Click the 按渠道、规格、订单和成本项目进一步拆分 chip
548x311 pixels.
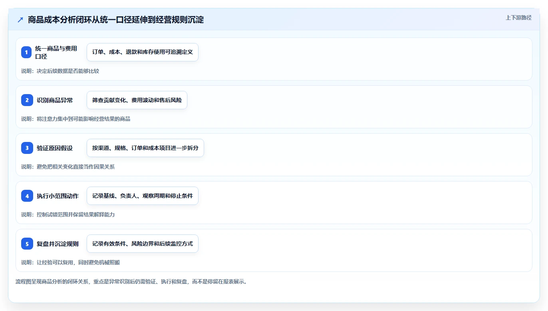click(x=145, y=148)
